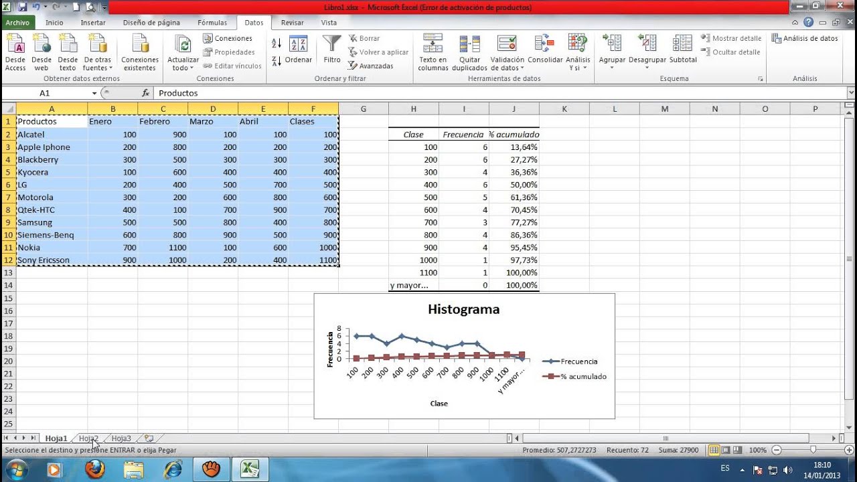This screenshot has width=857, height=482.
Task: Switch to Diseño de página tab
Action: pyautogui.click(x=151, y=22)
